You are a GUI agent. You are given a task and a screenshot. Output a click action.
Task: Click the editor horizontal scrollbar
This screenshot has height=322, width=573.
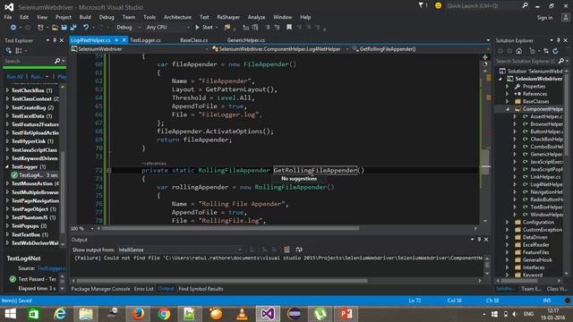(x=230, y=228)
